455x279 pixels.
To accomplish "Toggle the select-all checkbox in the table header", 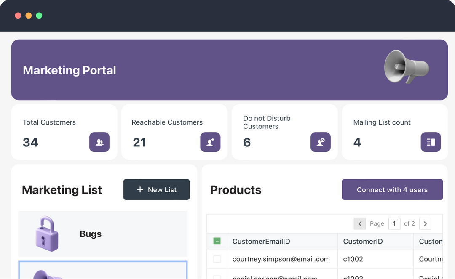I will pos(217,241).
